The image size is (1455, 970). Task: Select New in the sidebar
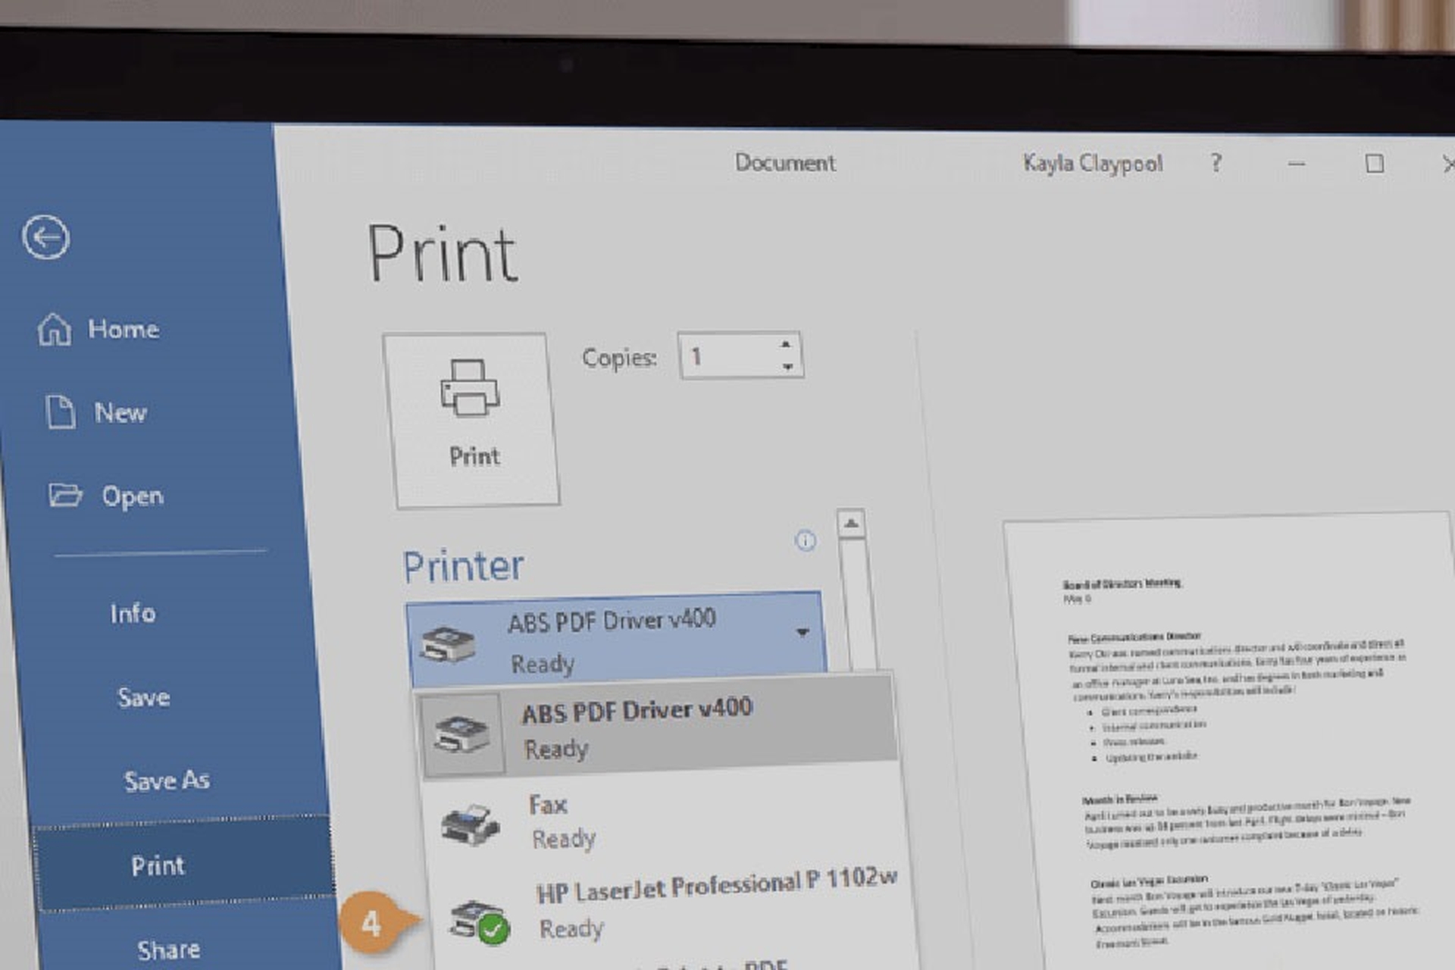tap(96, 413)
